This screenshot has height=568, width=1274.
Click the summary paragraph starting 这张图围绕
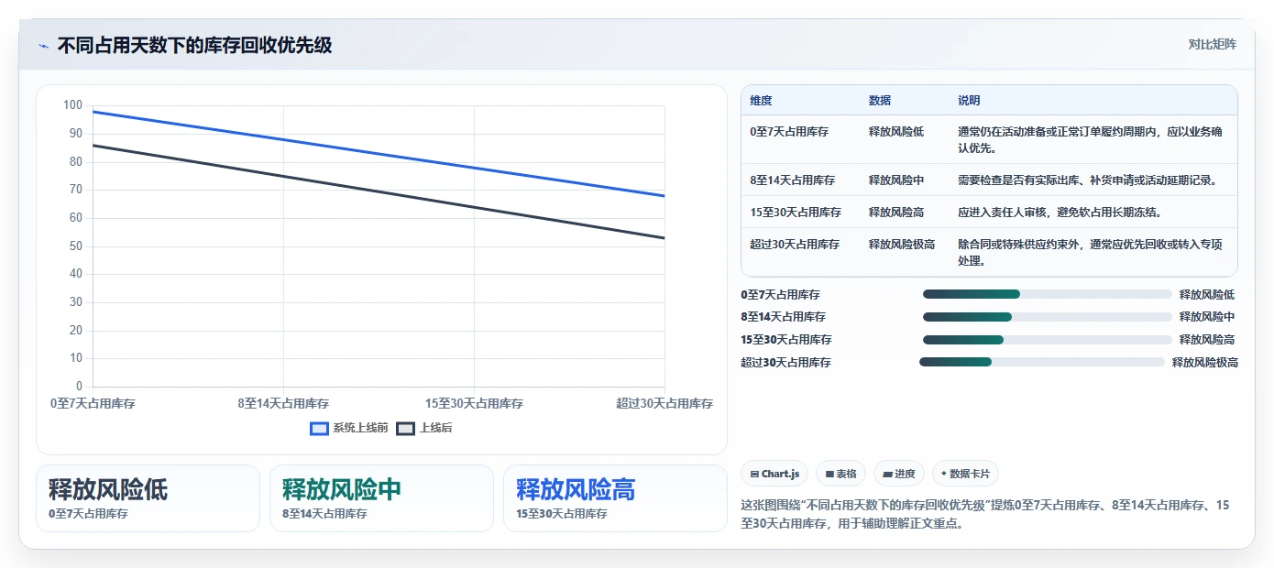pyautogui.click(x=984, y=515)
